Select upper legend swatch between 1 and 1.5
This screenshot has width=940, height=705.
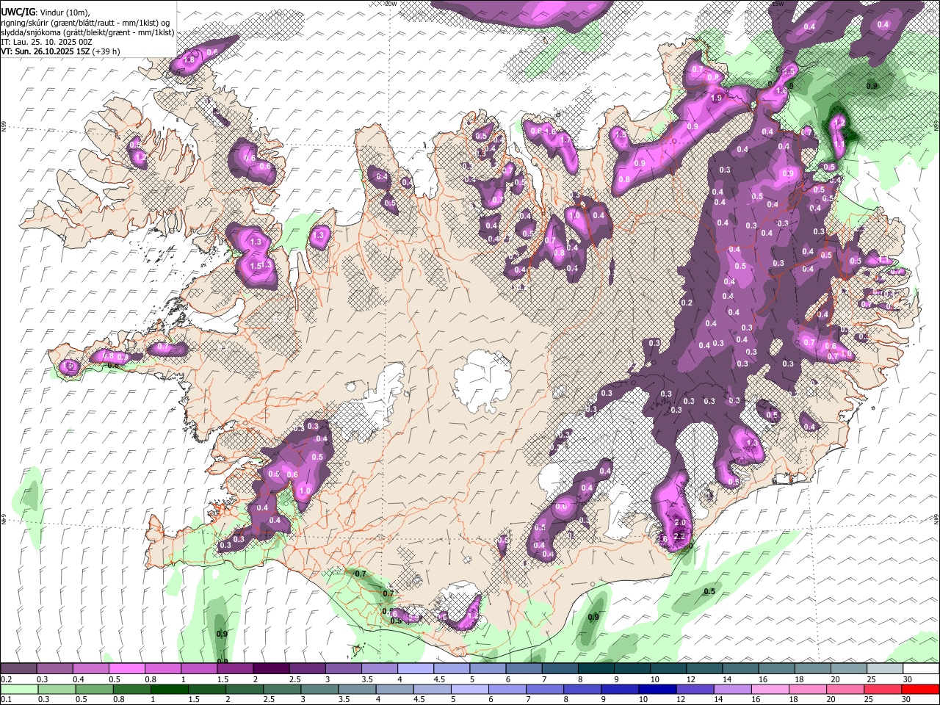point(199,669)
